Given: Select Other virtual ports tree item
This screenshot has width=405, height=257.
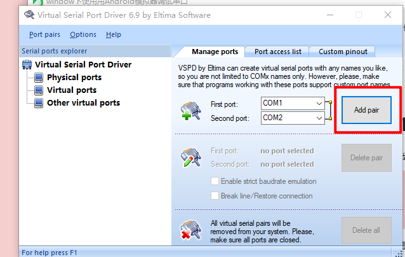Looking at the screenshot, I should (x=83, y=103).
